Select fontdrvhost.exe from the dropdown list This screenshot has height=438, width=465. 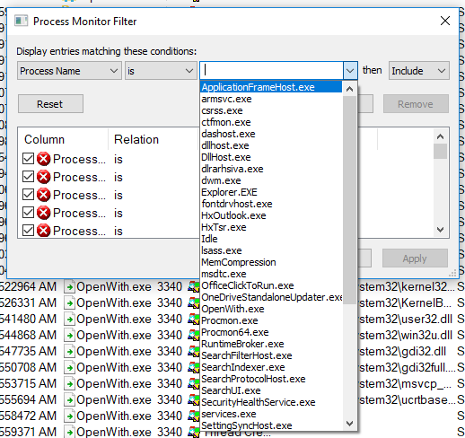coord(271,204)
